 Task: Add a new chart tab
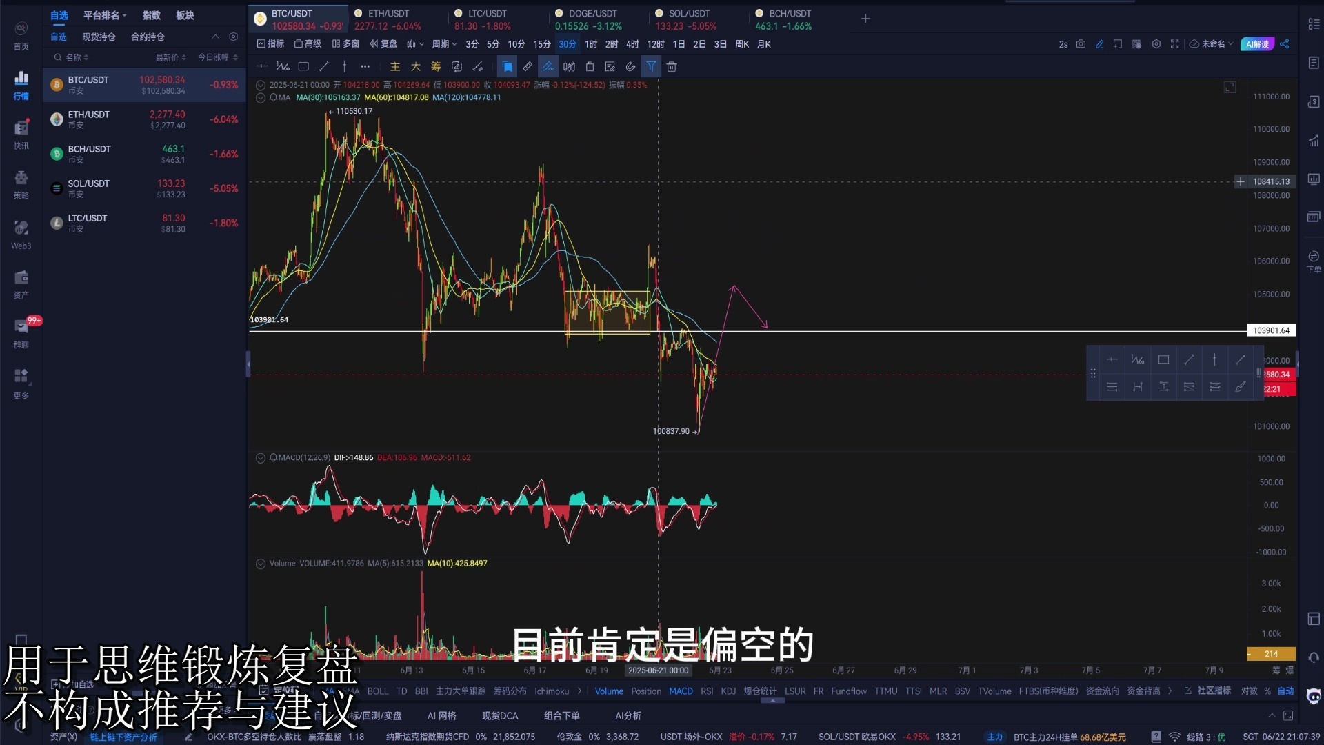tap(865, 19)
